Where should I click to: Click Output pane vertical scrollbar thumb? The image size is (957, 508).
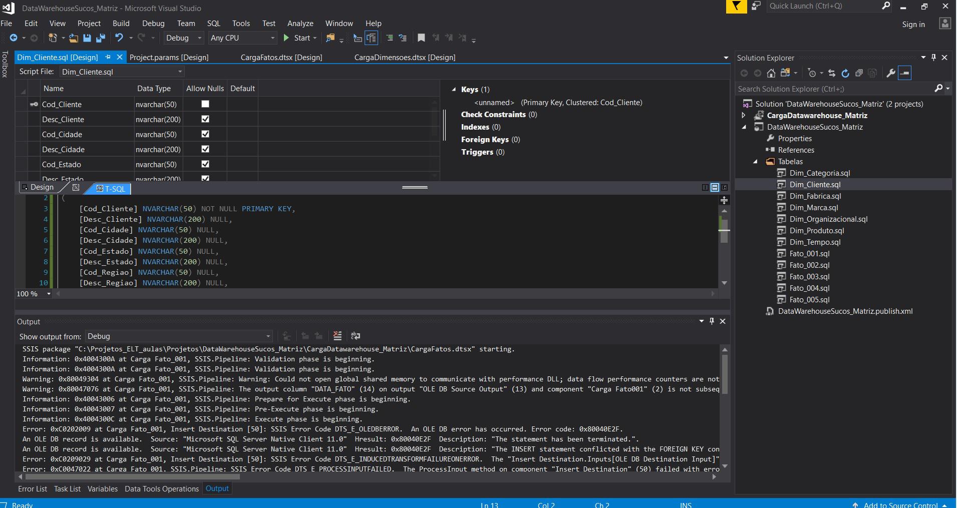(x=725, y=373)
